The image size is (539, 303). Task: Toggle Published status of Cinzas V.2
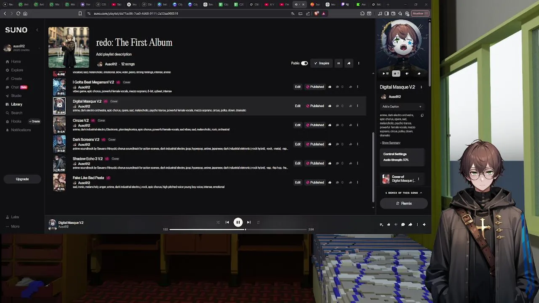tap(315, 125)
